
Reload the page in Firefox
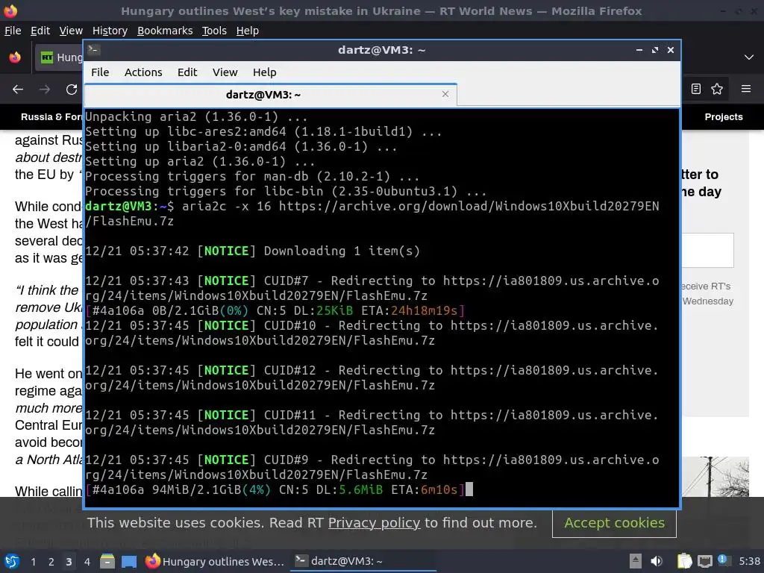(72, 90)
